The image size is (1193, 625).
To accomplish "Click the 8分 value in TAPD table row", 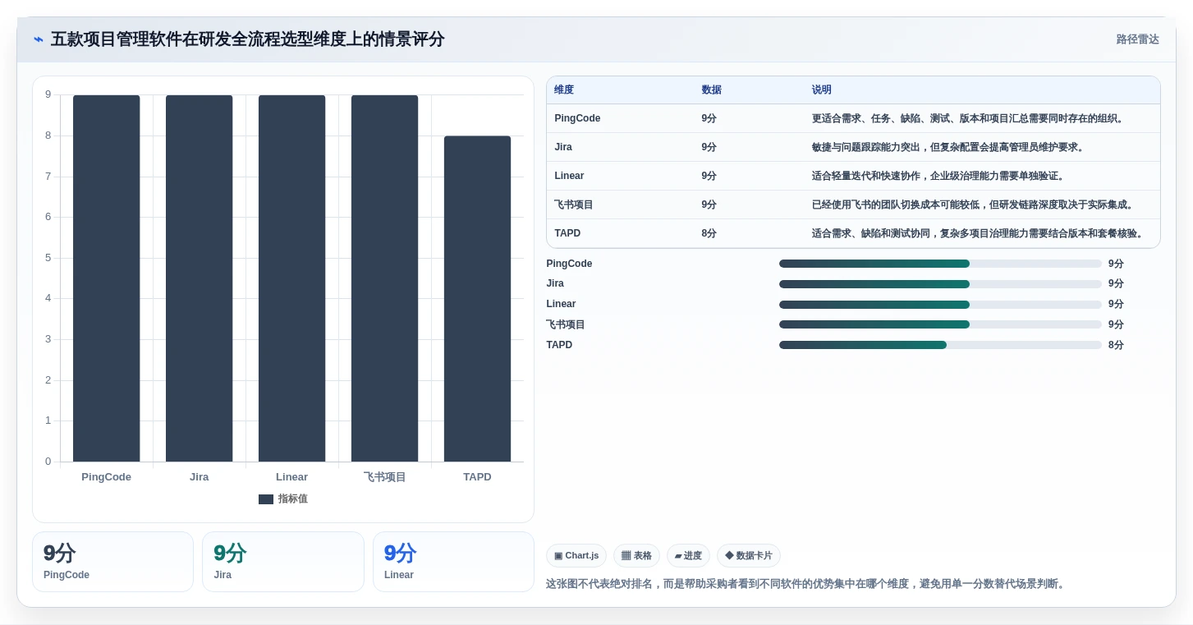I will [709, 233].
